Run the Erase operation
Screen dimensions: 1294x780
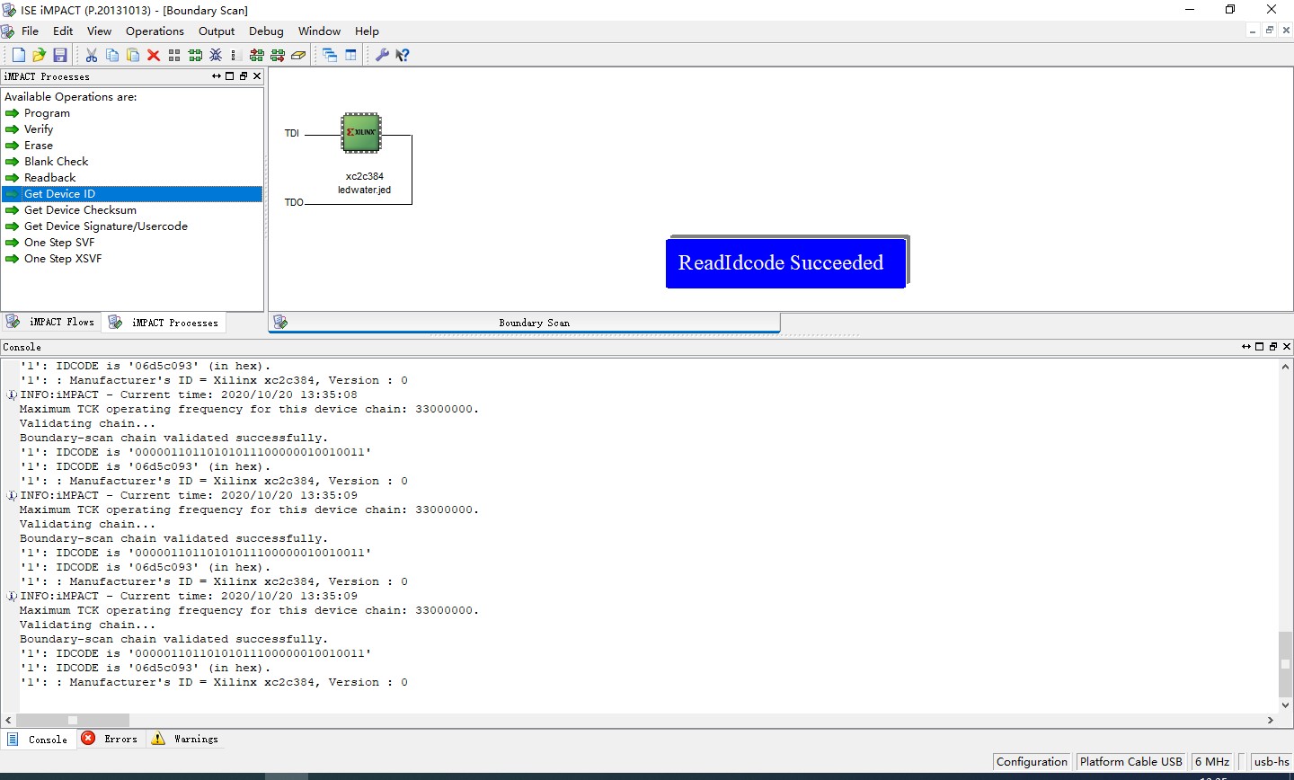pos(39,146)
